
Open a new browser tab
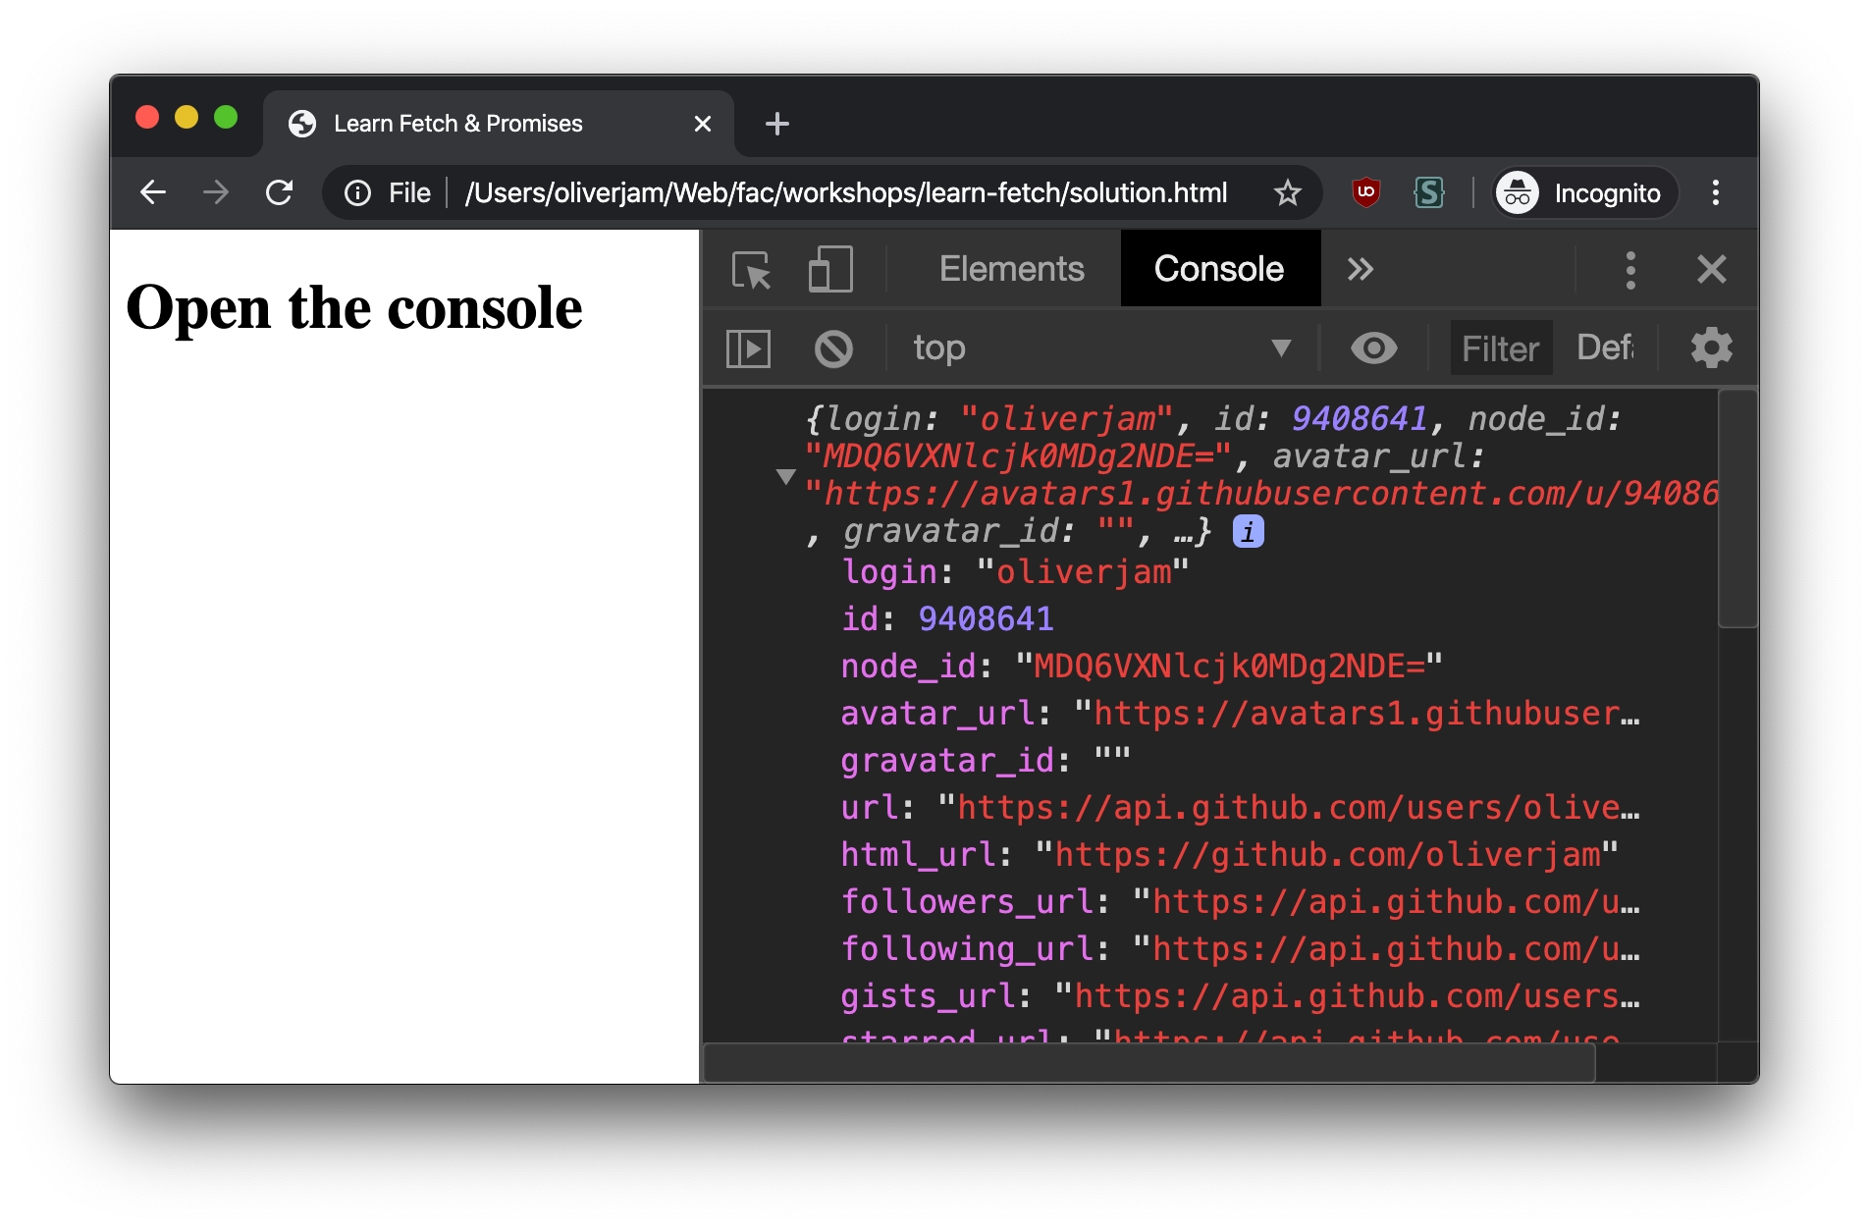pos(776,125)
